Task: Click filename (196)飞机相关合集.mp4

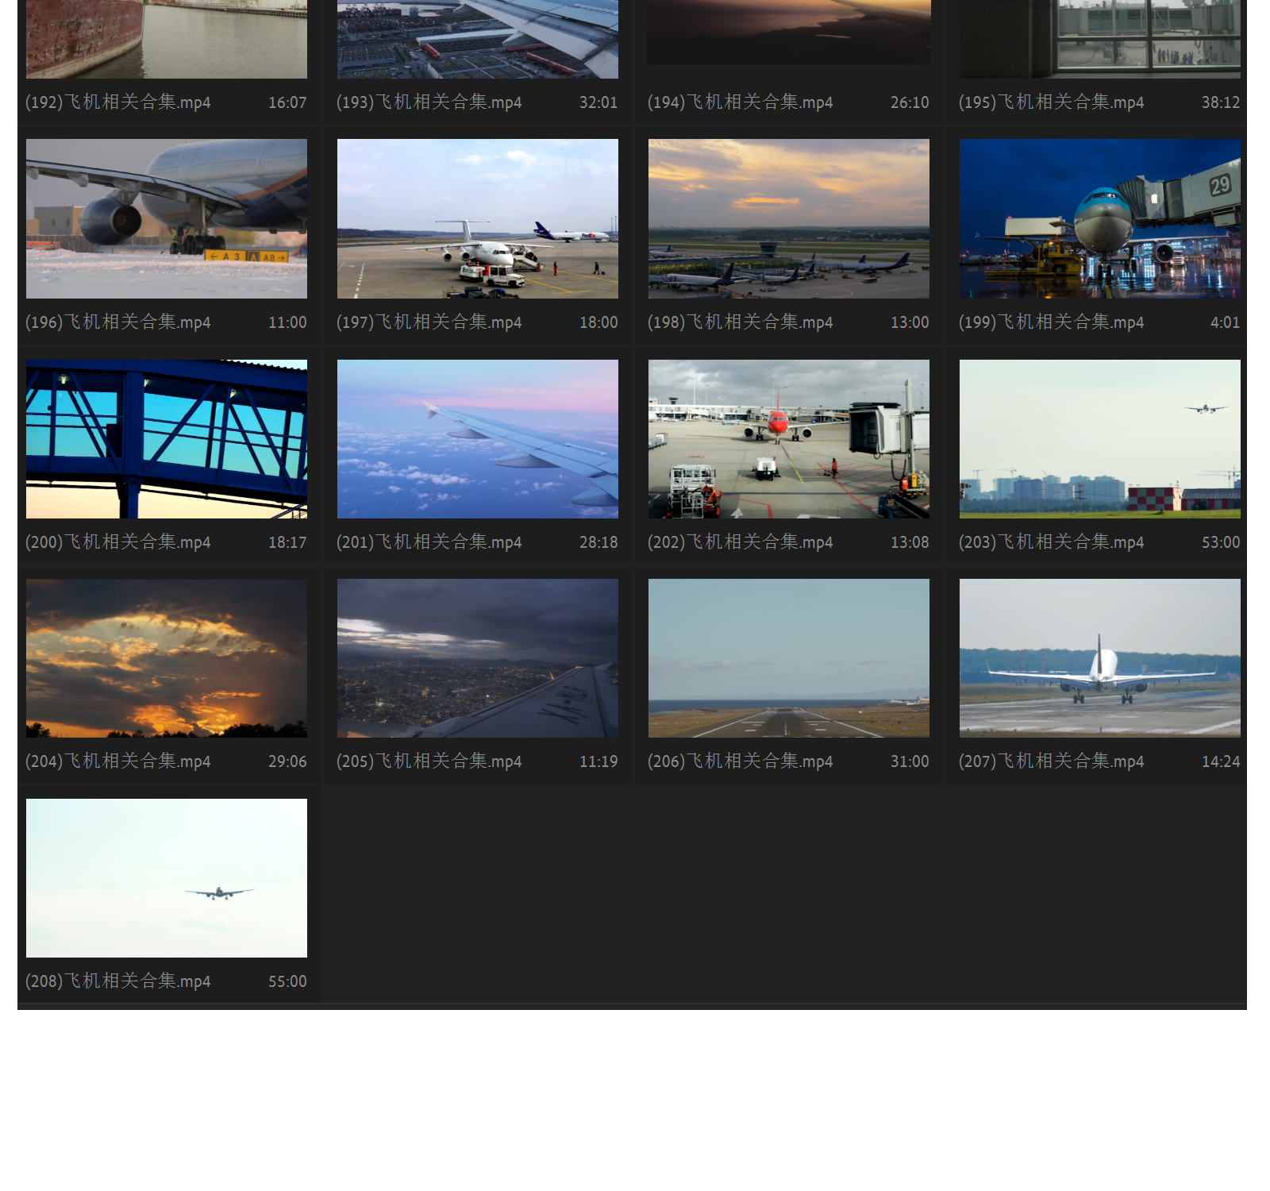Action: click(118, 322)
